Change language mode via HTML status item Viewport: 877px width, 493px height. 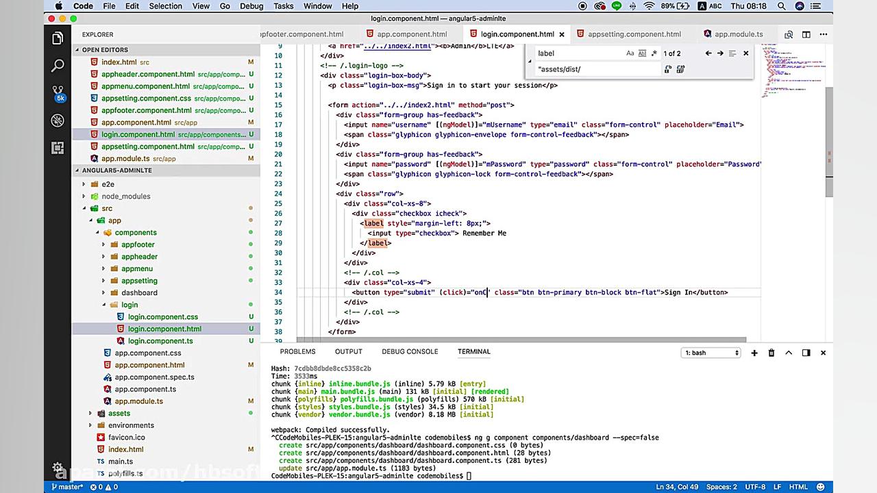pos(798,487)
